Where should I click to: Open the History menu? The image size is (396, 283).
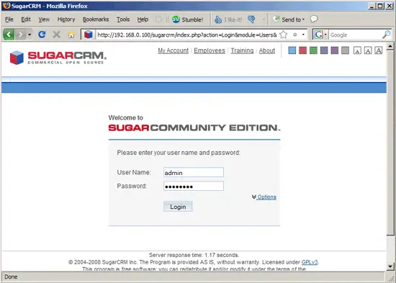point(66,19)
